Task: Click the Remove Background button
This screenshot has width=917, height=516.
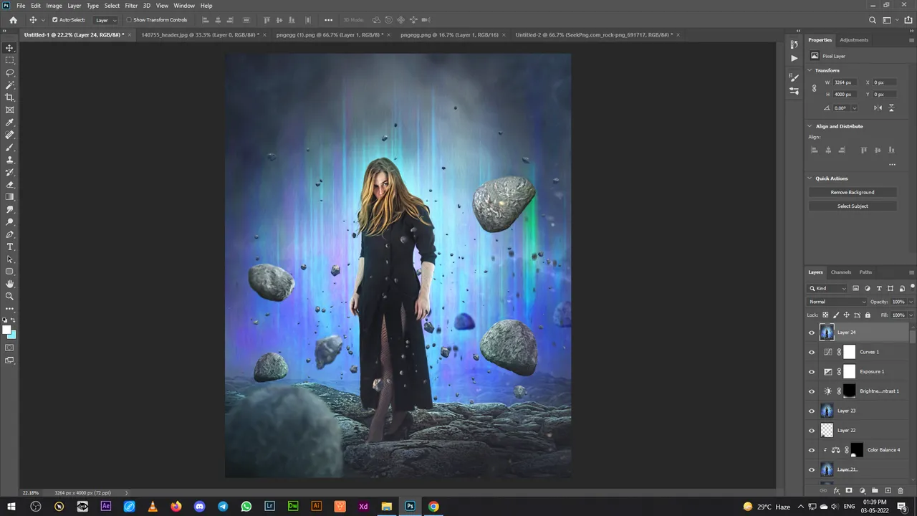Action: (x=853, y=192)
